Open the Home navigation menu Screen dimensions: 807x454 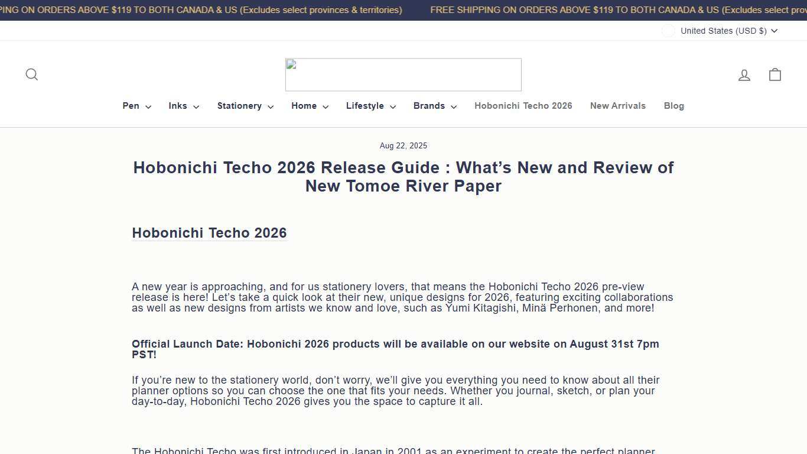(x=309, y=106)
